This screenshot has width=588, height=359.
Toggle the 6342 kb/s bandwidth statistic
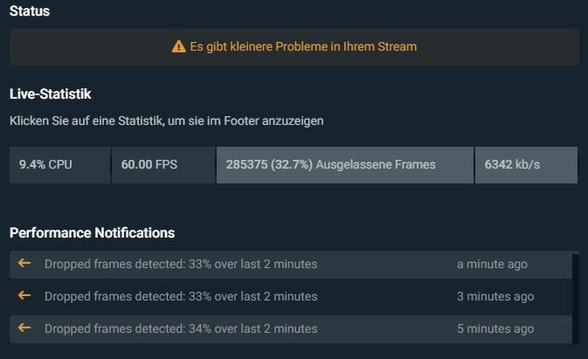[526, 165]
